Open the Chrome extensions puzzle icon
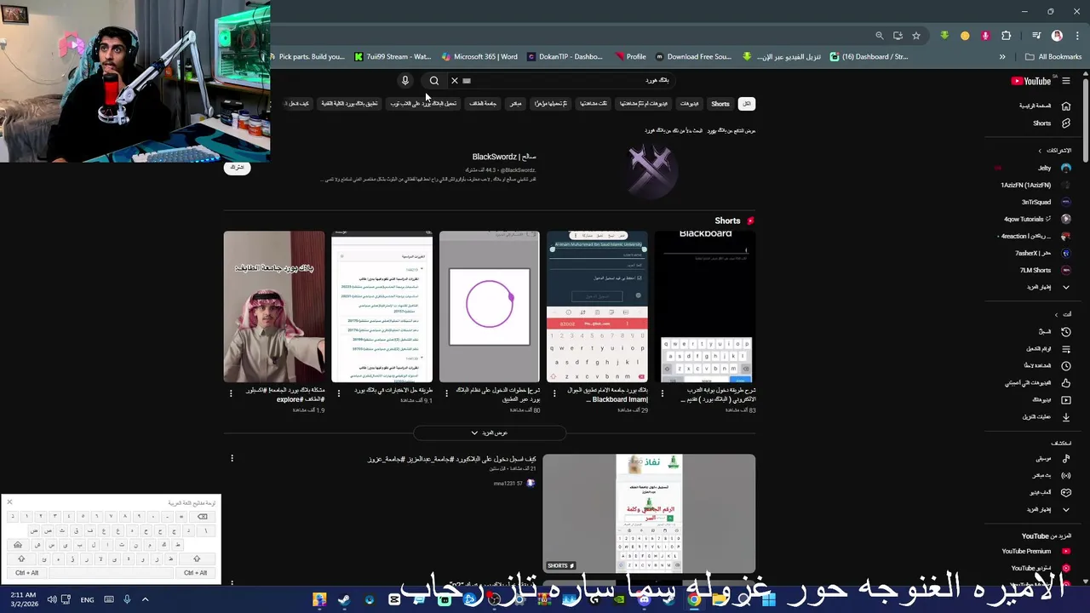The image size is (1090, 613). 1007,36
